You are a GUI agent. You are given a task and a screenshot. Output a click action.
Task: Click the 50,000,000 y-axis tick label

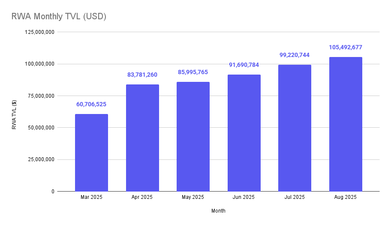[41, 128]
